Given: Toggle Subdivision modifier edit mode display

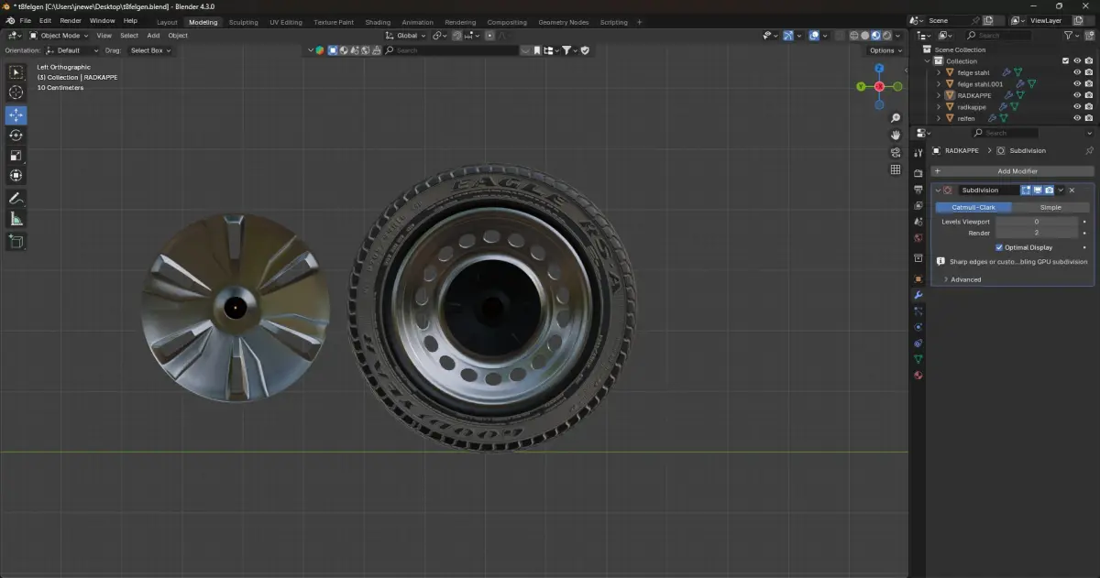Looking at the screenshot, I should click(1027, 191).
